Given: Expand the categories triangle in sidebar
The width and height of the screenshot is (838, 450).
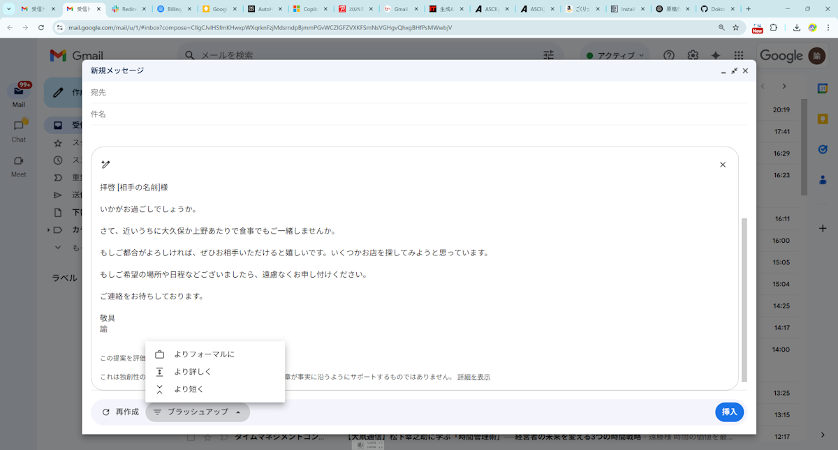Looking at the screenshot, I should coord(49,230).
